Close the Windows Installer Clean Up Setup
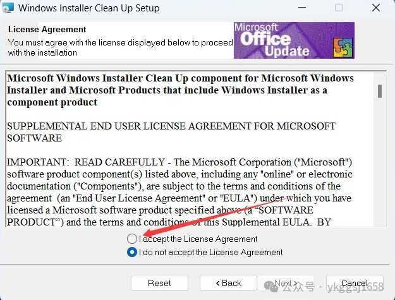Viewport: 395px width, 300px height. pos(376,8)
